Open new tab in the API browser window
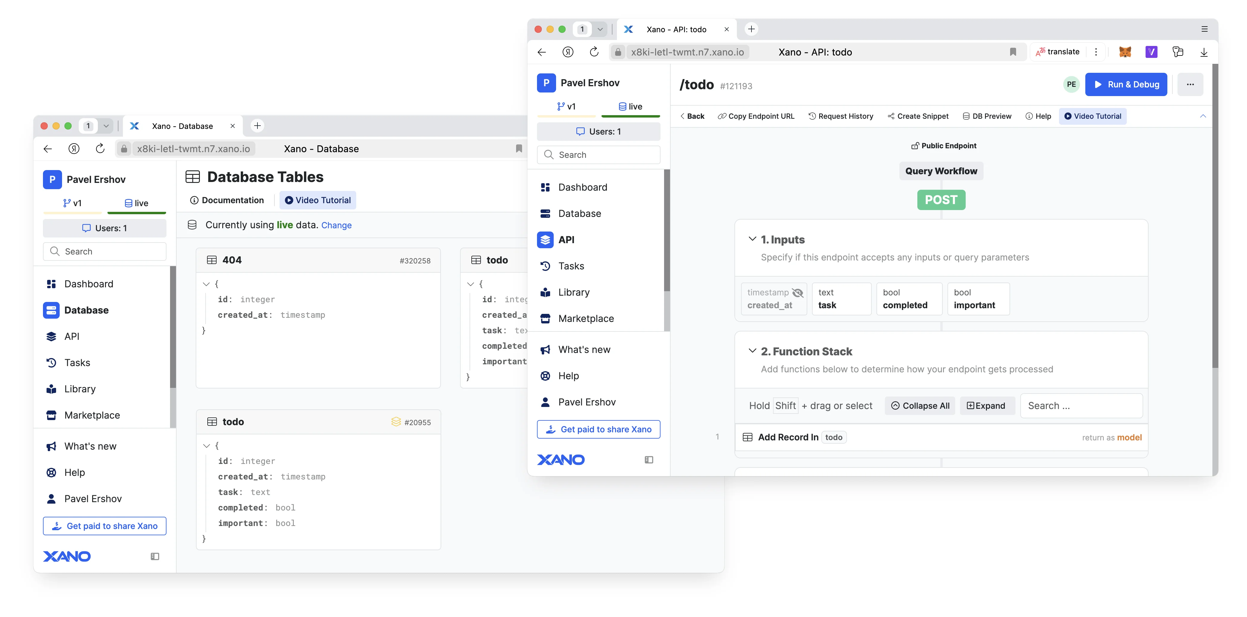The height and width of the screenshot is (617, 1247). (751, 29)
